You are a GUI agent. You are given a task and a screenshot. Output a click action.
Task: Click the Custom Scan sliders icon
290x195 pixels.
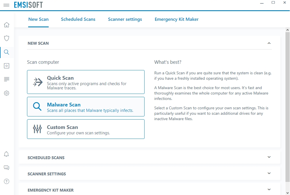tap(37, 129)
